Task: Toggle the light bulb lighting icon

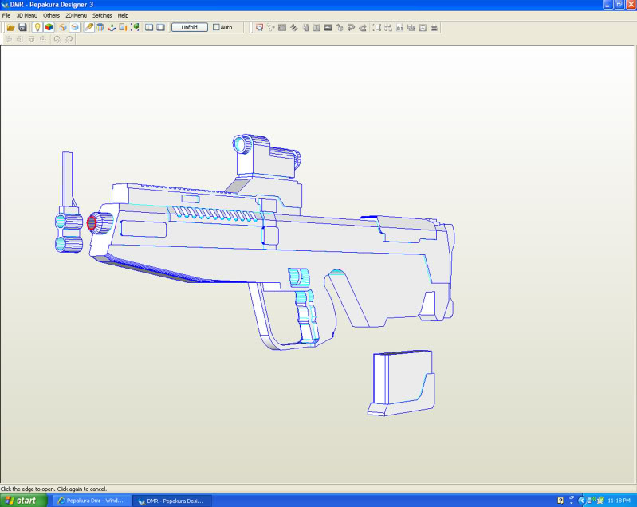Action: pyautogui.click(x=37, y=28)
